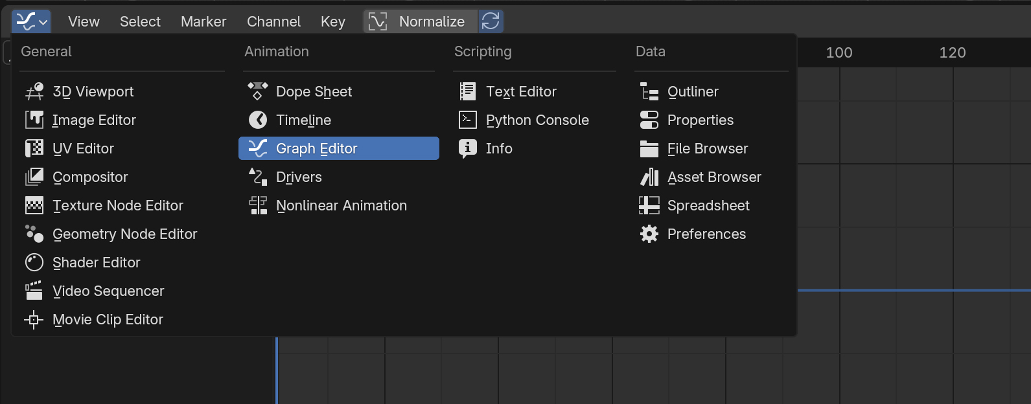
Task: Click the Preferences gear icon
Action: pos(649,234)
